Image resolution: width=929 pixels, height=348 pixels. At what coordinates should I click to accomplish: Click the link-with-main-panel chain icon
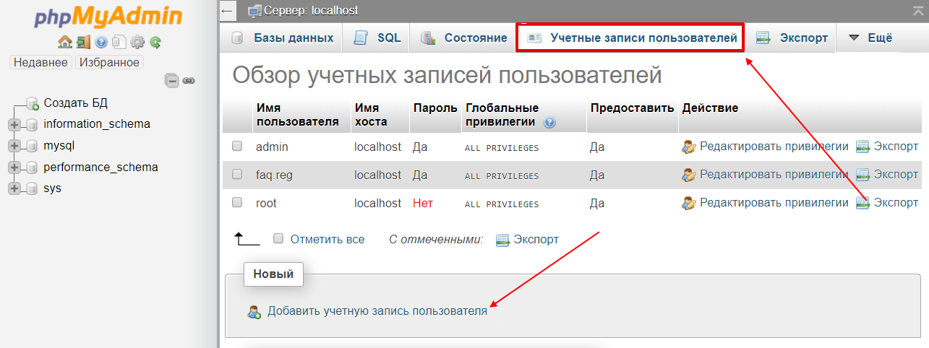pyautogui.click(x=189, y=80)
